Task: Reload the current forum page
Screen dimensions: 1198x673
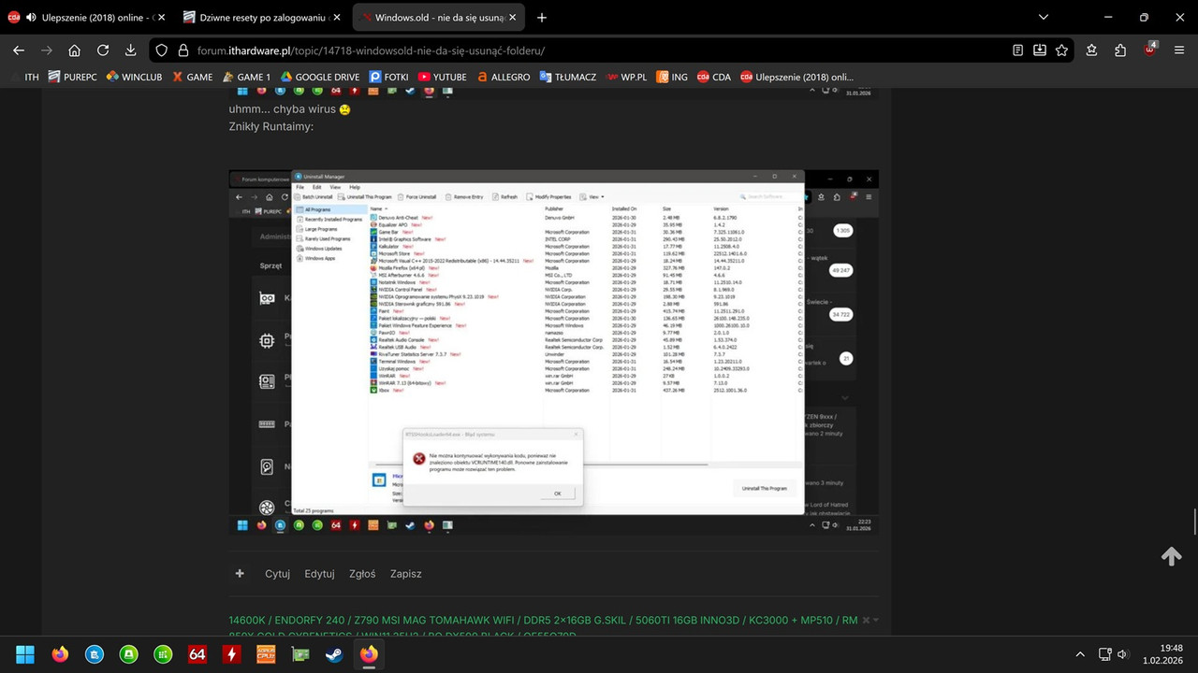Action: coord(103,50)
